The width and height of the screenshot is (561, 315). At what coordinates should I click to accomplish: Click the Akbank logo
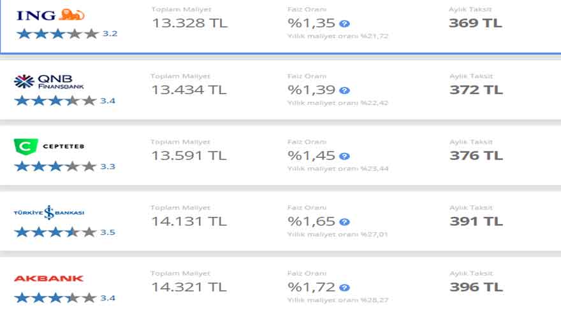click(48, 279)
